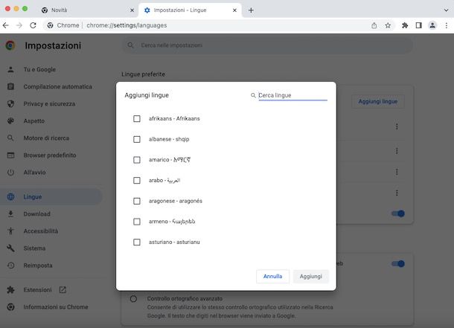Viewport: 454px width, 328px height.
Task: Open the Reimposta settings section
Action: [x=38, y=266]
